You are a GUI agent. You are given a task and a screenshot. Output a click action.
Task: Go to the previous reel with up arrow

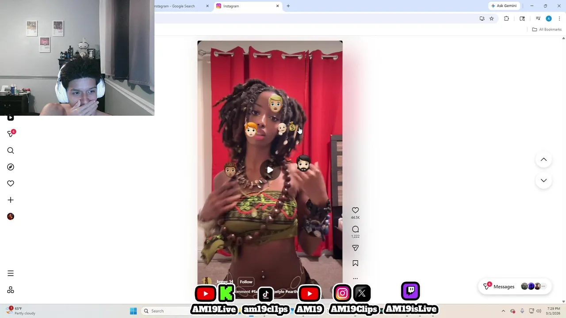(543, 159)
